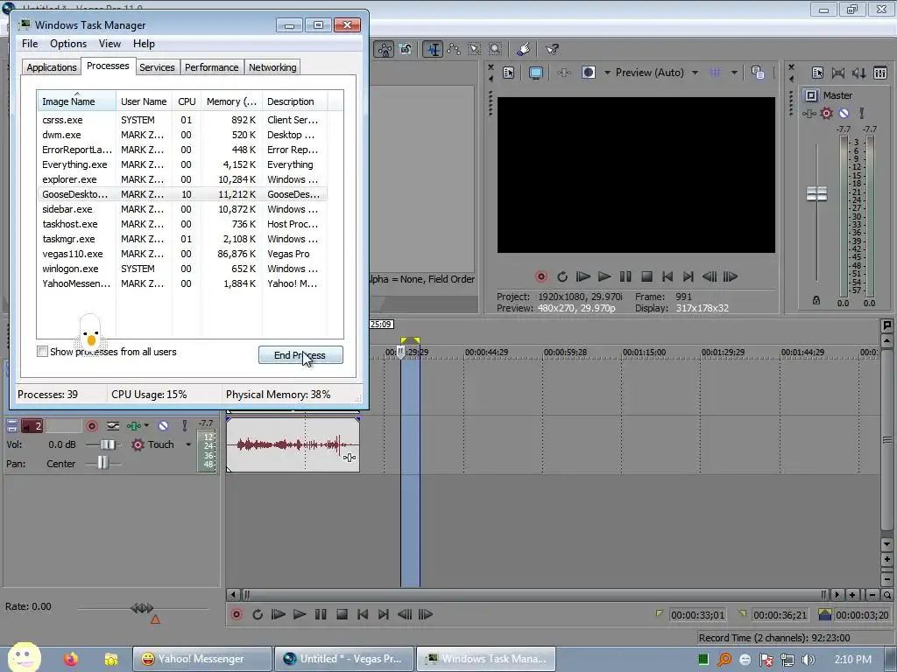897x672 pixels.
Task: Sort processes by CPU column header
Action: pos(187,101)
